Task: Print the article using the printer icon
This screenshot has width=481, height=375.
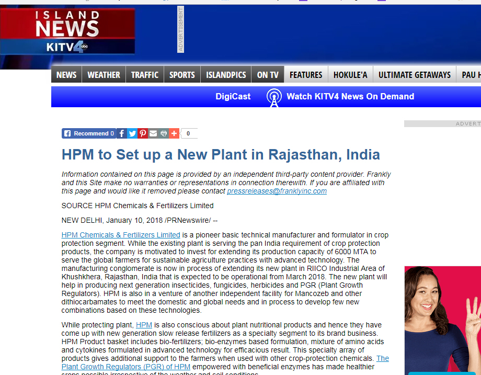Action: [x=164, y=133]
